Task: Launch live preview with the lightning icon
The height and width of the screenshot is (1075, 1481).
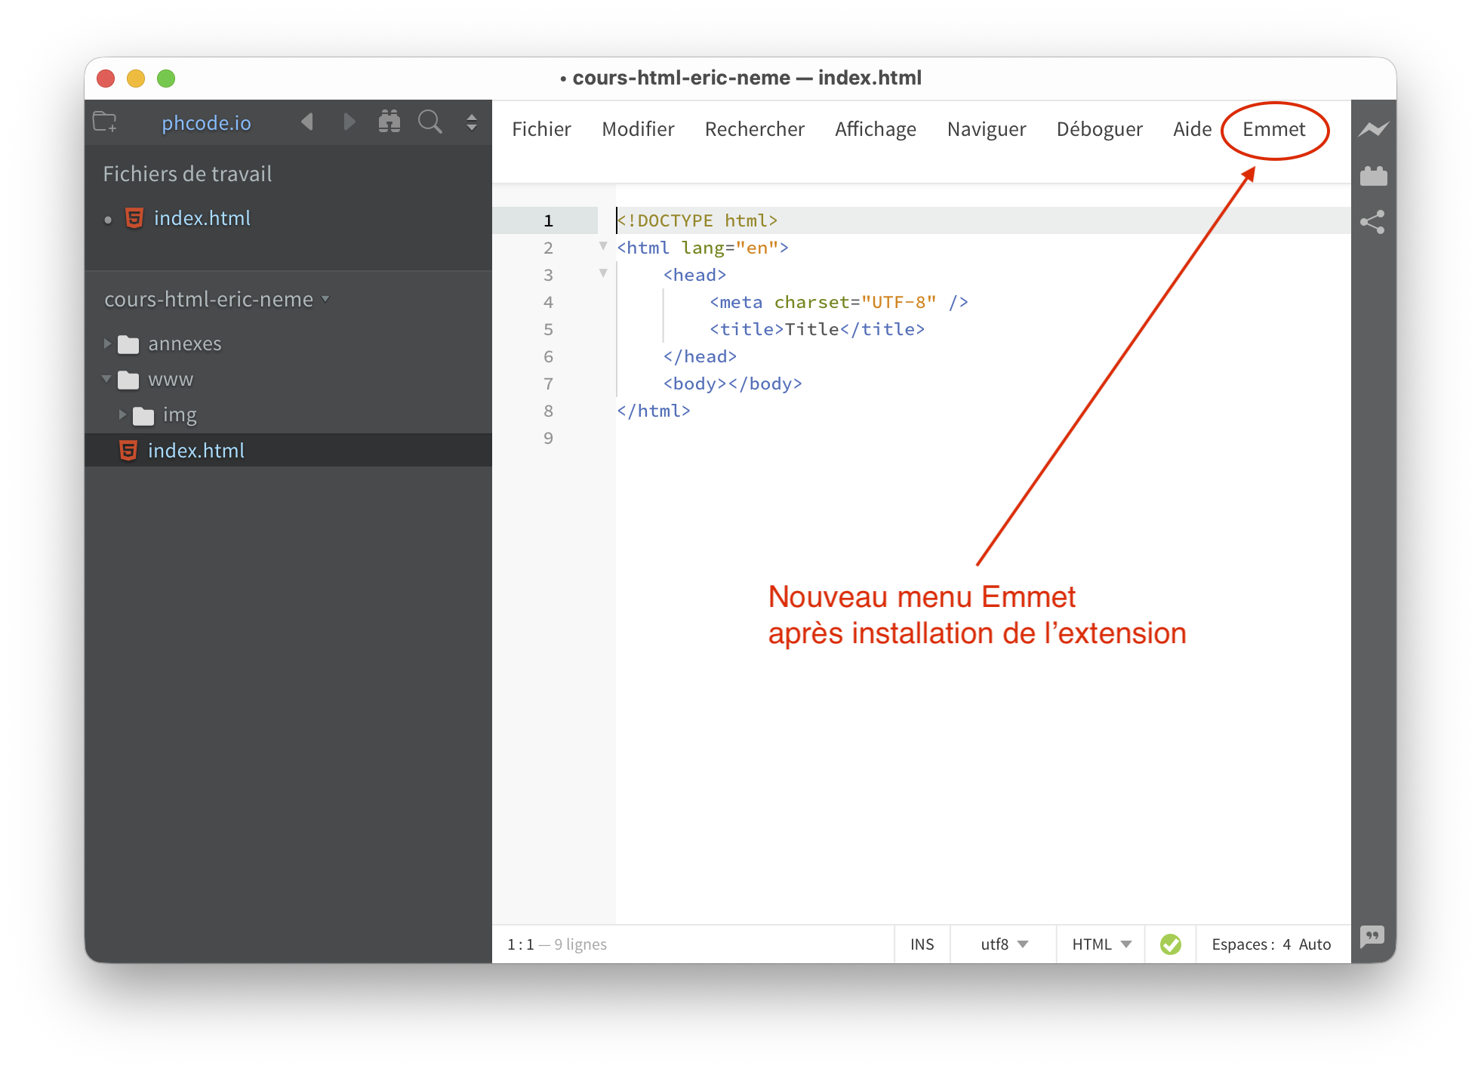Action: click(x=1373, y=128)
